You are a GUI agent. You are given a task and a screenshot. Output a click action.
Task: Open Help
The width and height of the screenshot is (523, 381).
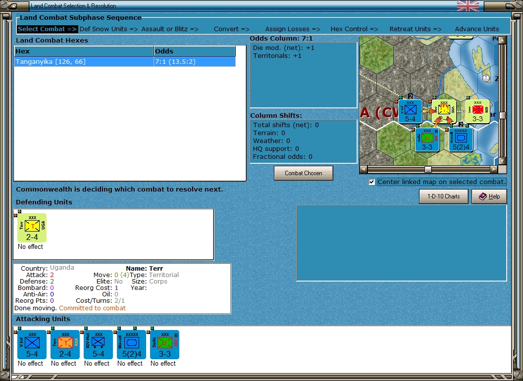click(x=489, y=196)
